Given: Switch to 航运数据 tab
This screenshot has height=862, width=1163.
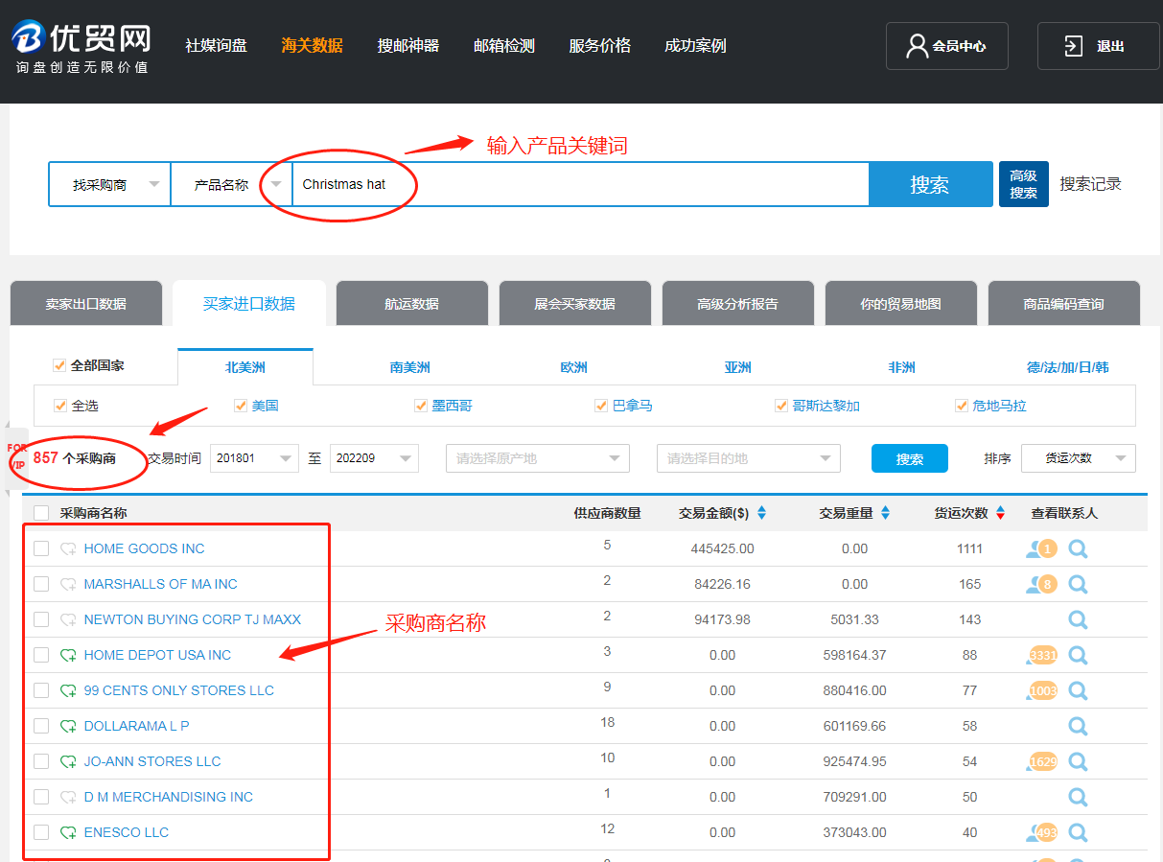Looking at the screenshot, I should pos(412,304).
